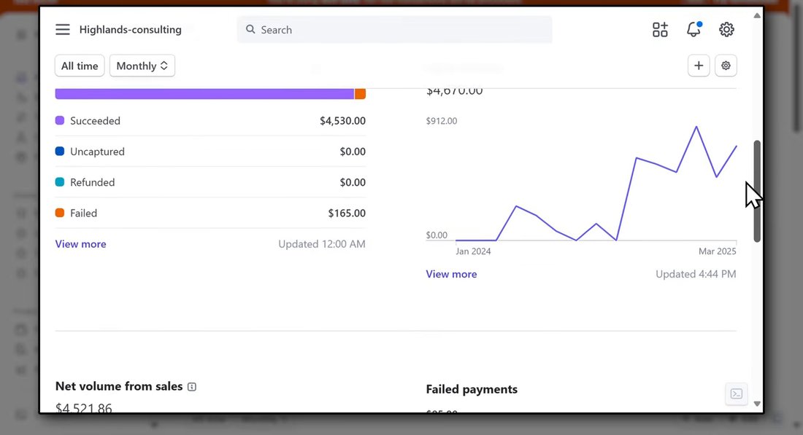
Task: Open the apps grid icon
Action: tap(660, 30)
